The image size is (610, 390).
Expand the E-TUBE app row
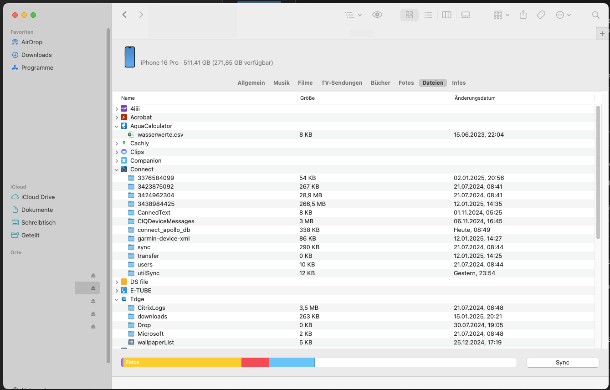117,290
